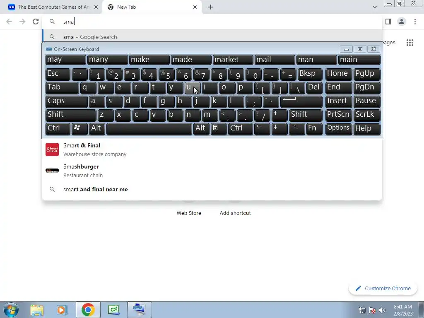The width and height of the screenshot is (424, 318).
Task: Open the Chrome profile avatar
Action: pos(402,22)
